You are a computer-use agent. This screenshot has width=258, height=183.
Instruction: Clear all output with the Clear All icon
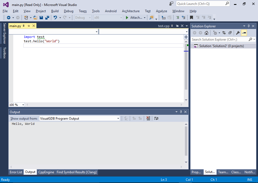point(148,118)
